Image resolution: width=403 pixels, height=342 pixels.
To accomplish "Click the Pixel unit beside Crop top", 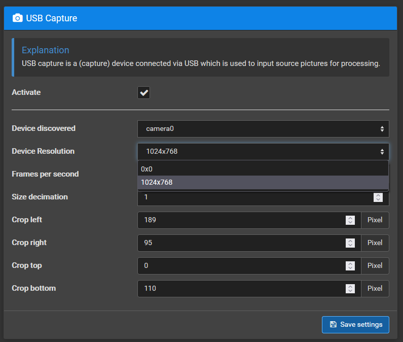I will [x=375, y=265].
